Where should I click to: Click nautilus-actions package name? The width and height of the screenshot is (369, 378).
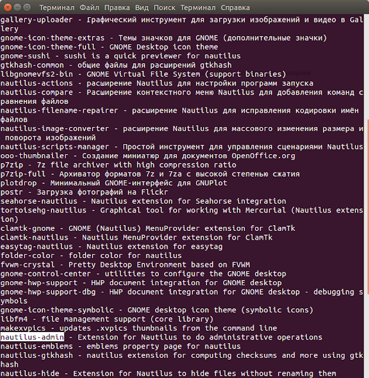coord(37,83)
